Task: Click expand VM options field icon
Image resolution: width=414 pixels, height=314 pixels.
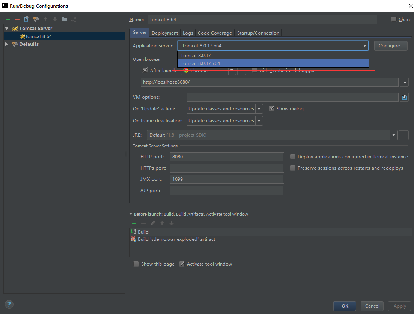Action: click(x=404, y=97)
